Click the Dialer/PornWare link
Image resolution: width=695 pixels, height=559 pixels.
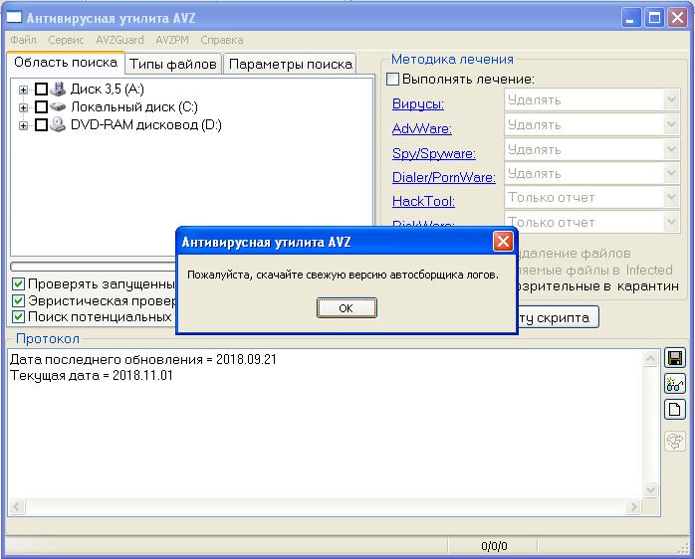444,178
